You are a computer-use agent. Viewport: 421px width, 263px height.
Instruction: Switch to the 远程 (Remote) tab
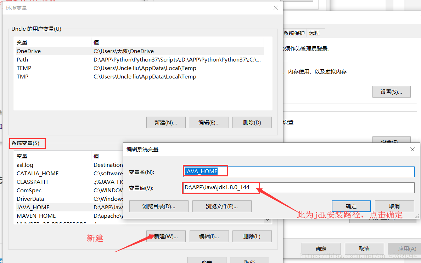[314, 33]
